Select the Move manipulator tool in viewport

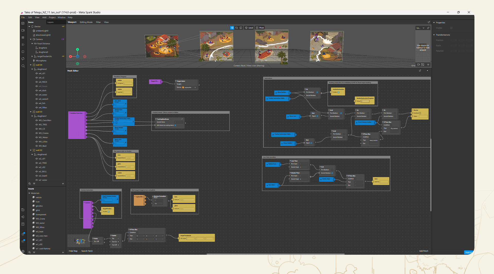[232, 28]
